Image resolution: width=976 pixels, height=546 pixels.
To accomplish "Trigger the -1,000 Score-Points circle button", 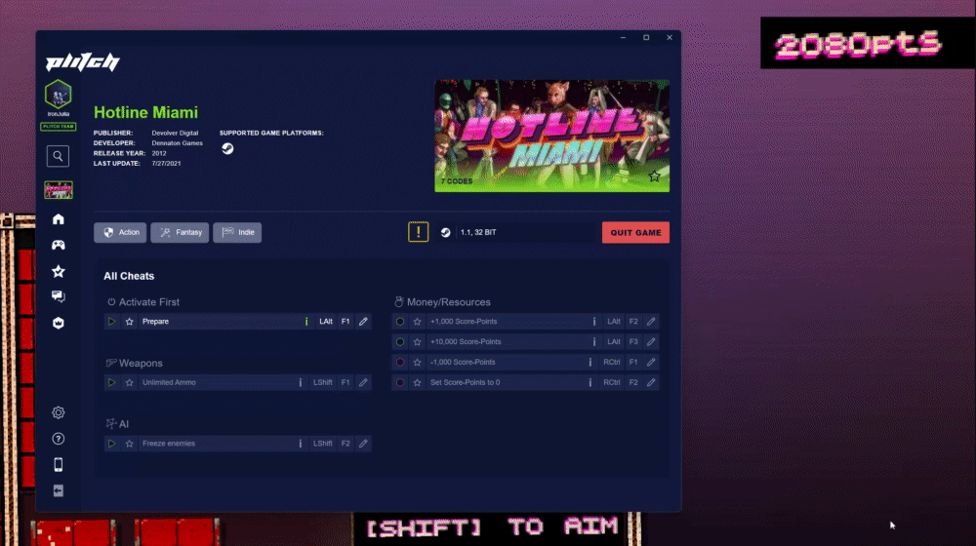I will [x=400, y=362].
